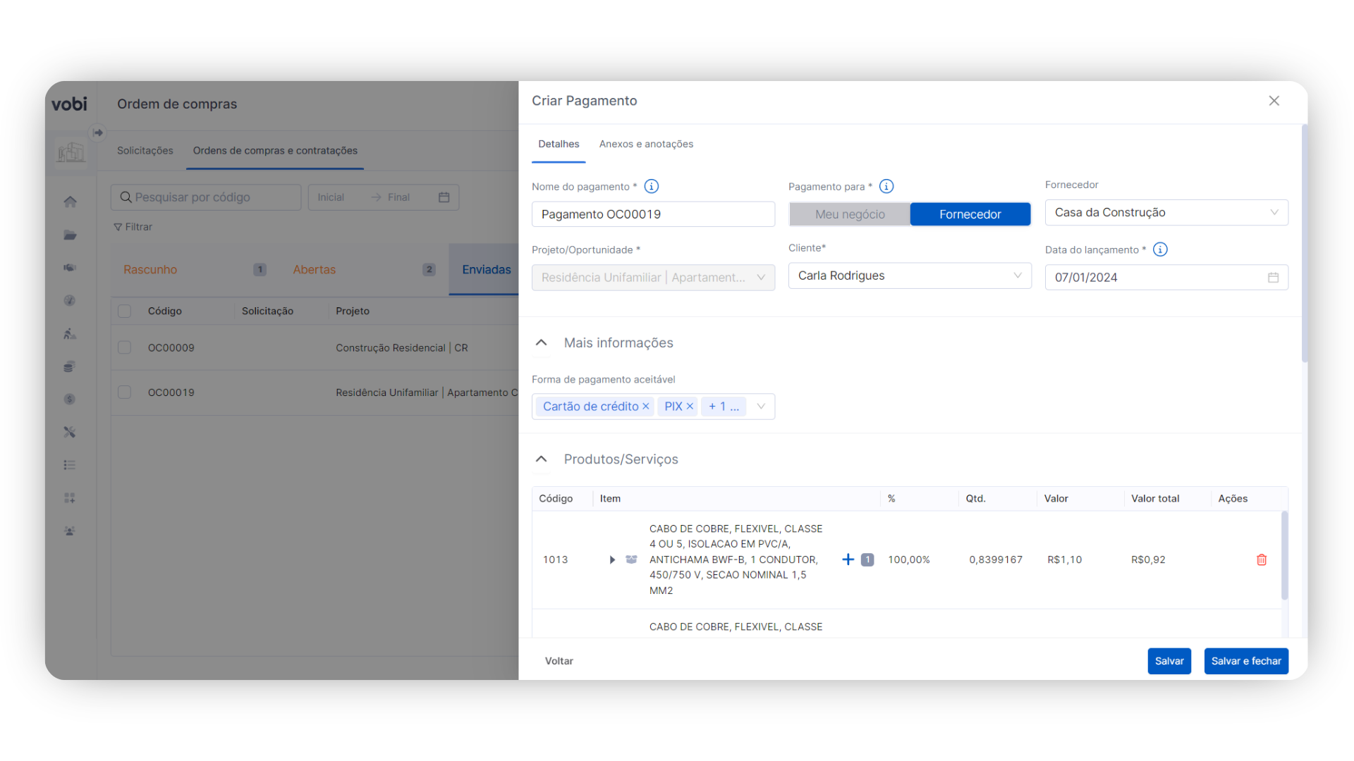Open the Cliente dropdown Carla Rodrigues

coord(909,276)
